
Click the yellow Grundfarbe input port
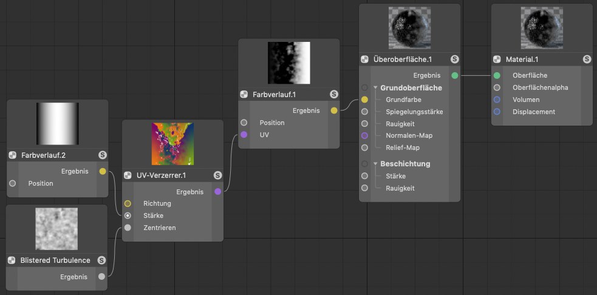(365, 100)
